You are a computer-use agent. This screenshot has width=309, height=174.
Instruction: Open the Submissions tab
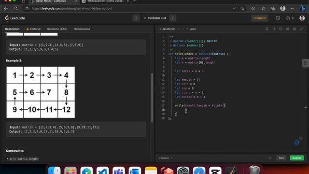(82, 29)
